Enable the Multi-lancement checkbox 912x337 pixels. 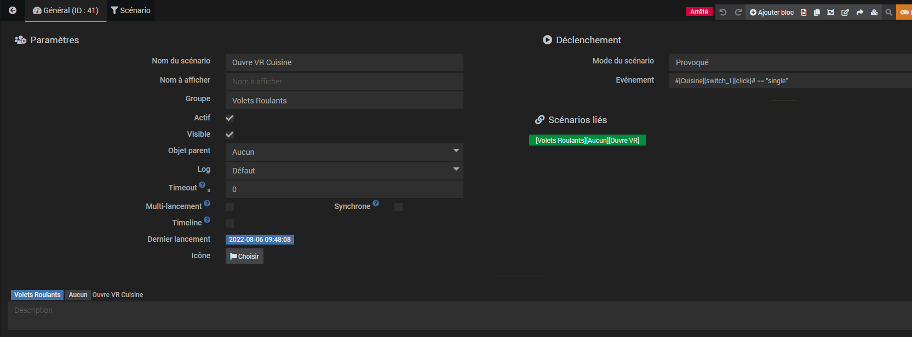(230, 207)
